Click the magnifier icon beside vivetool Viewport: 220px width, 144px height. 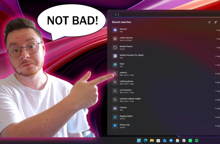click(x=115, y=74)
